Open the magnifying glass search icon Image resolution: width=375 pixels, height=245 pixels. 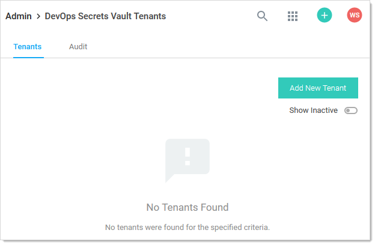(x=262, y=16)
